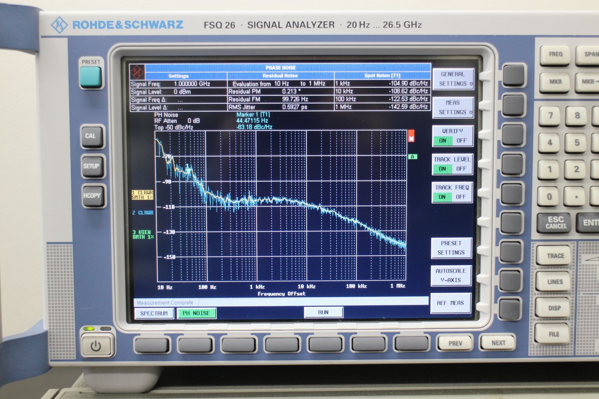Push hardware softkey beside GENERAL SETTINGS

pos(513,75)
